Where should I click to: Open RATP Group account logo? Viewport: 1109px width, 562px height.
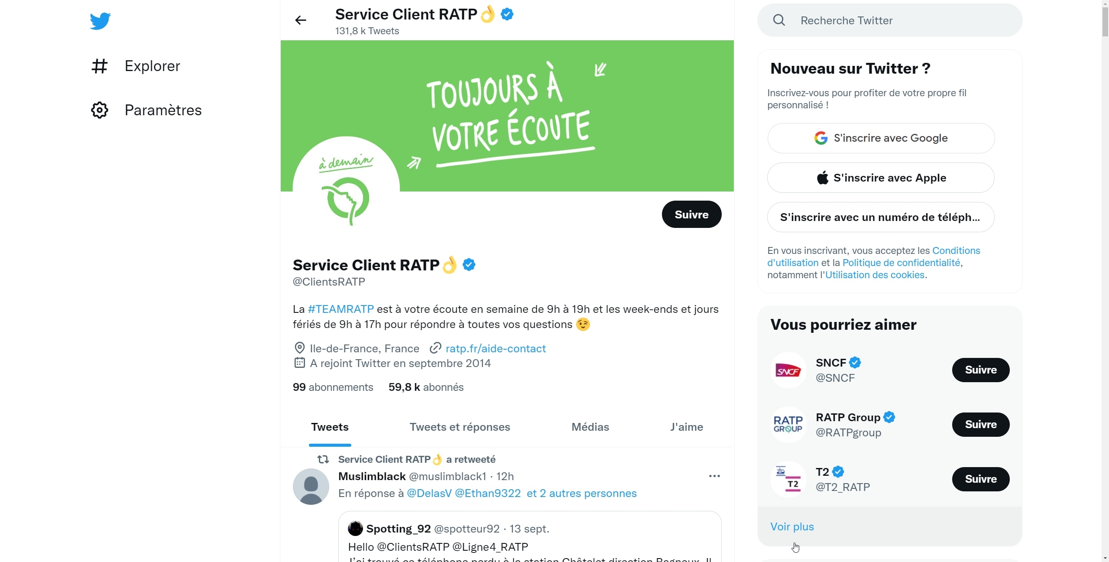point(788,425)
